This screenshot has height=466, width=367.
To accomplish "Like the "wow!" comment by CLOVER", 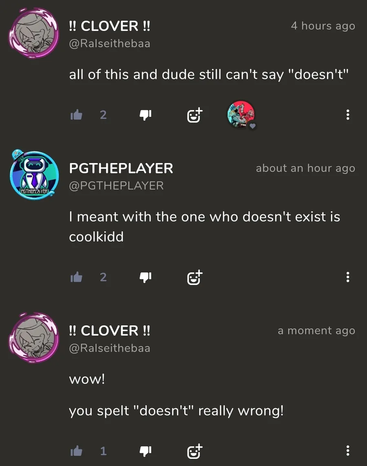I will tap(76, 451).
